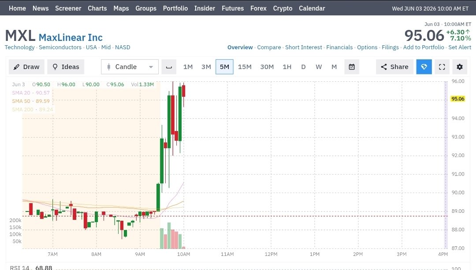The height and width of the screenshot is (270, 476).
Task: Click the Technology sector link
Action: 20,47
